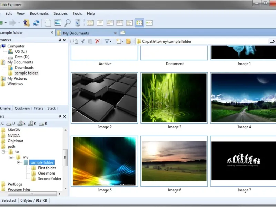This screenshot has height=207, width=276.
Task: Close the My Documents tab
Action: click(x=115, y=33)
